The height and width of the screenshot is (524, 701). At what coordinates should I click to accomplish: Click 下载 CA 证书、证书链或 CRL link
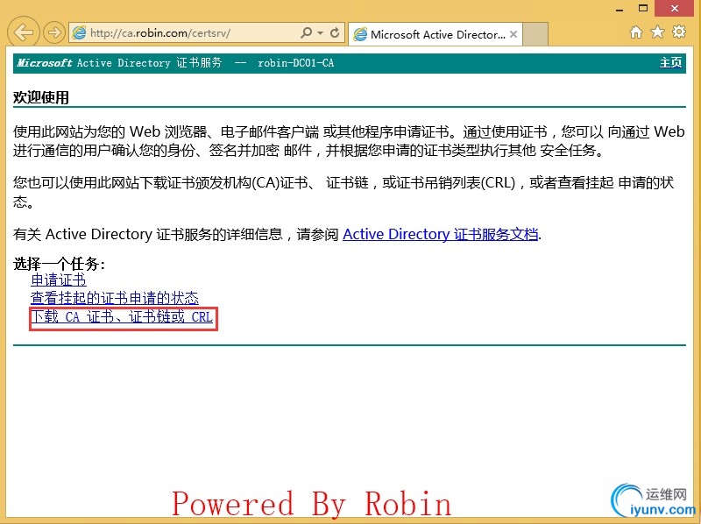click(122, 317)
